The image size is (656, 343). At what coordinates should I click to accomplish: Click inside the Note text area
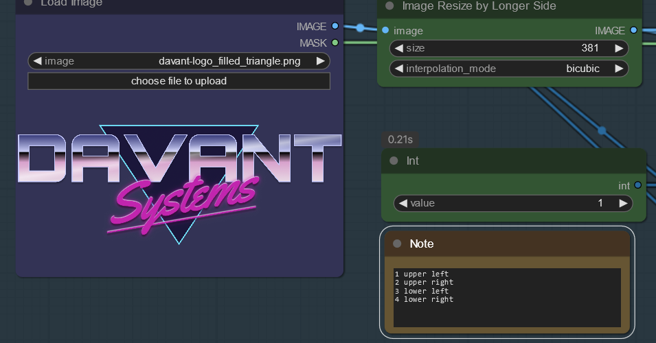click(507, 297)
